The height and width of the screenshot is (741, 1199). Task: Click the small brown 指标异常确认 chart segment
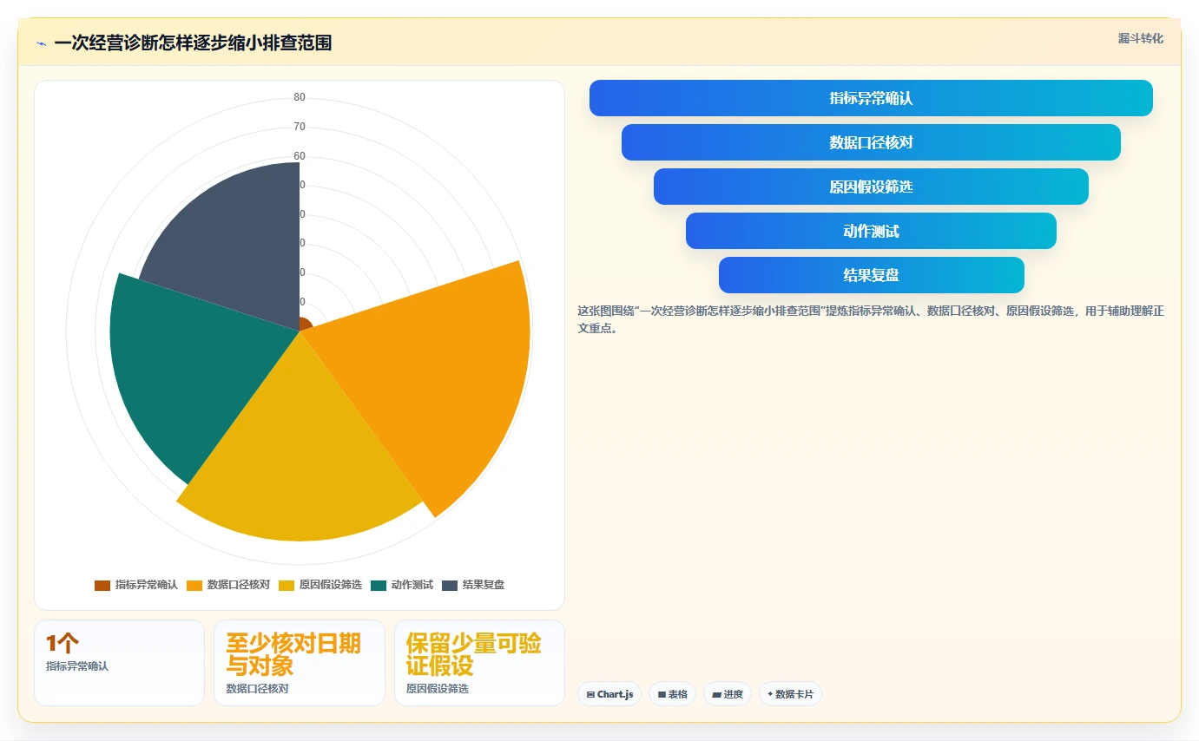(x=304, y=325)
